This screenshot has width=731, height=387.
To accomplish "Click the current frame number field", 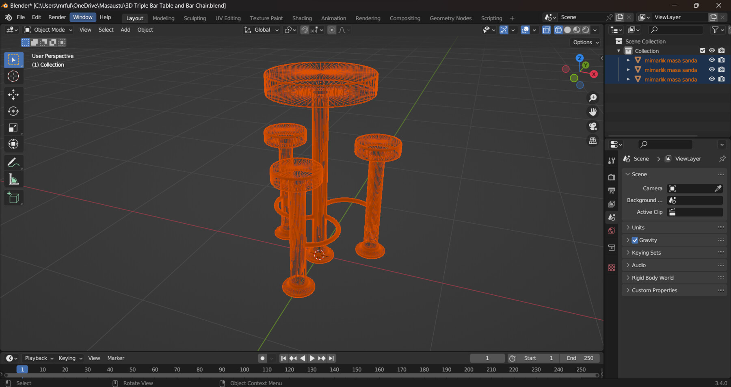I will (x=487, y=358).
